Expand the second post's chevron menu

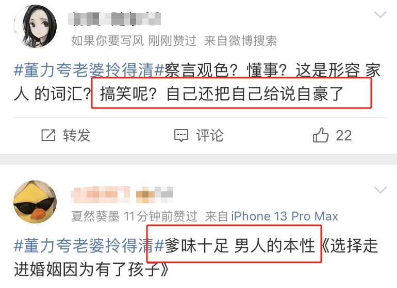(x=380, y=190)
